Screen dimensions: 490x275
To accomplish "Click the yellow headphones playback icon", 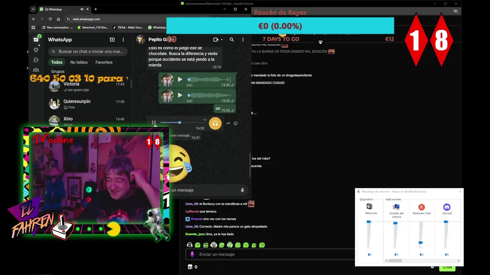I will [215, 123].
